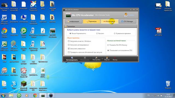175x98 pixels.
Task: Open Google Chrome desktop shortcut
Action: 4,33
